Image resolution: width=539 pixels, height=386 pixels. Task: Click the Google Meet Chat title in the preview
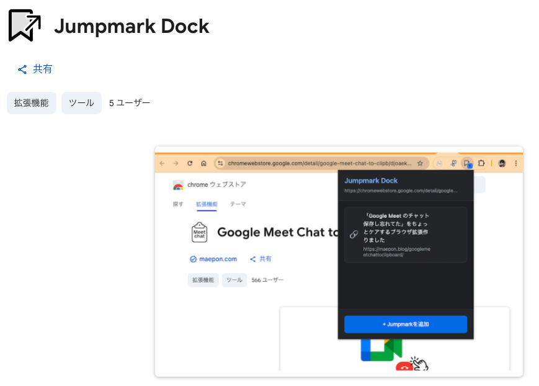point(278,233)
